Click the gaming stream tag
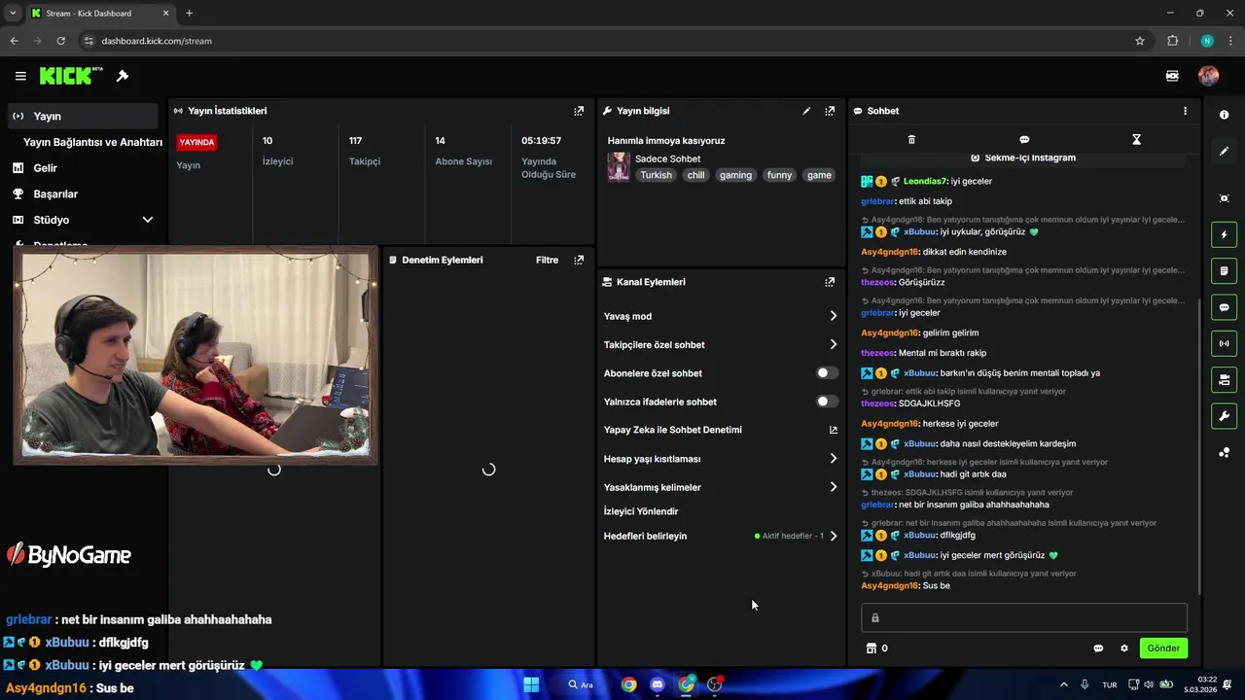The height and width of the screenshot is (700, 1245). (x=735, y=175)
